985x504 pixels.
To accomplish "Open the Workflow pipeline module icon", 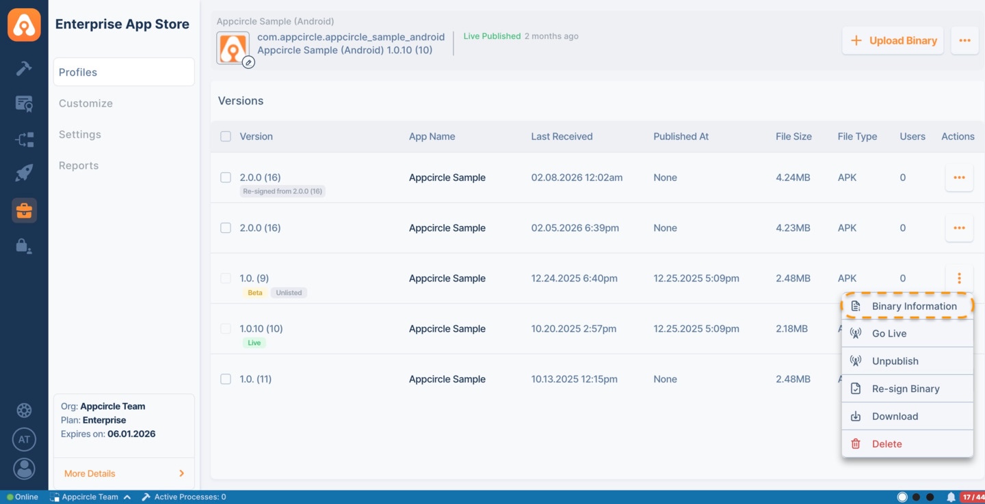I will coord(24,139).
